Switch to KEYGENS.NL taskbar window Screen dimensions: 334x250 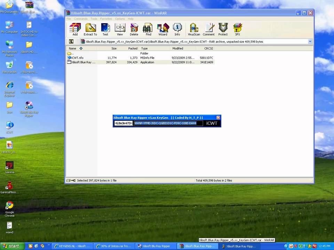click(72, 246)
